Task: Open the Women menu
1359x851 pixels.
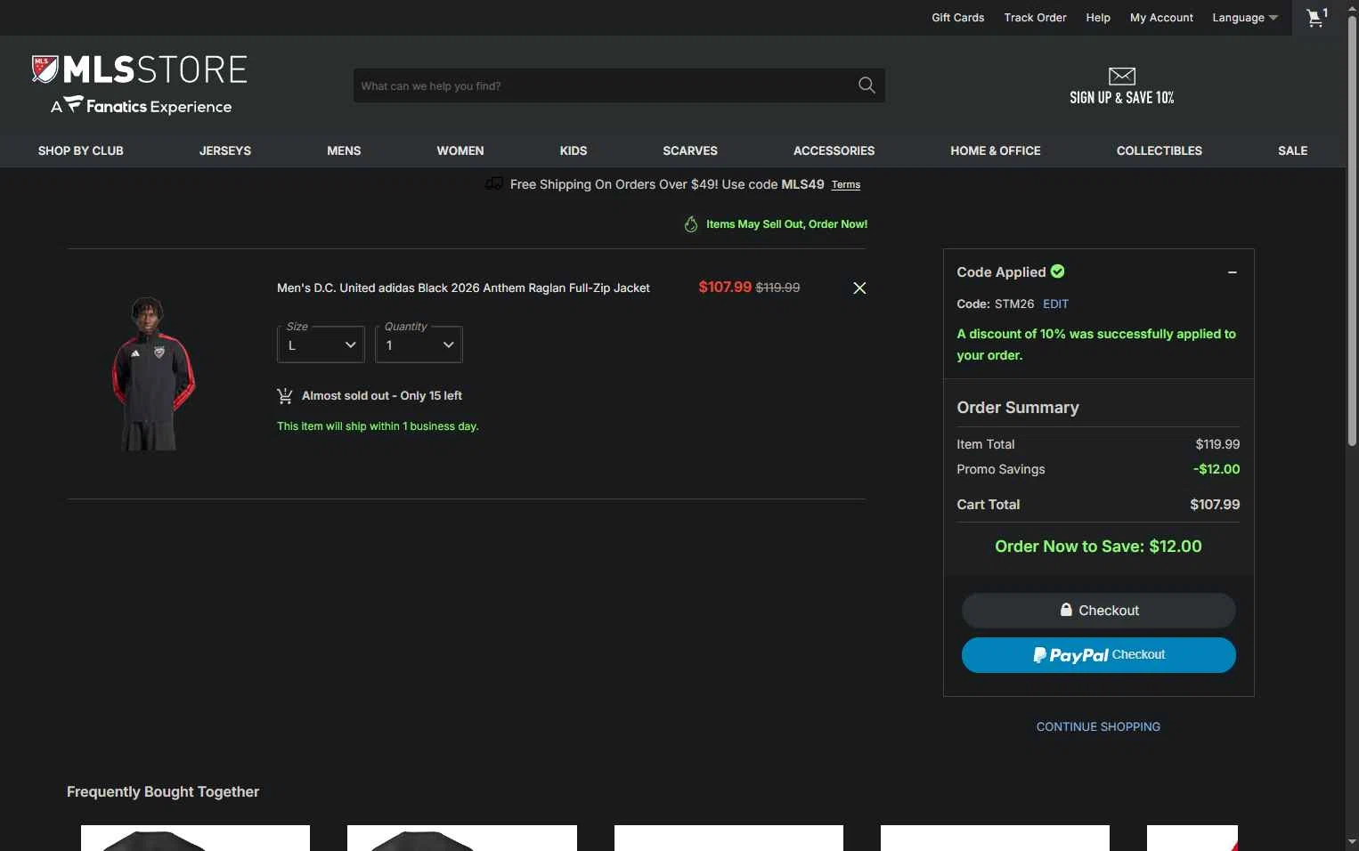Action: (460, 150)
